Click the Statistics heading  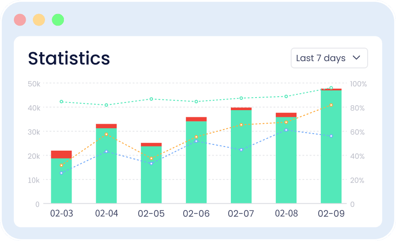click(x=69, y=58)
